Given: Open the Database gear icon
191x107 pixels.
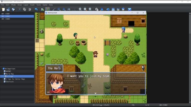Looking at the screenshot, I should pos(97,9).
